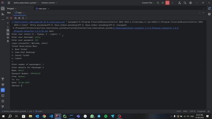Open the Current File run configuration dropdown
The height and width of the screenshot is (119, 212).
[148, 3]
